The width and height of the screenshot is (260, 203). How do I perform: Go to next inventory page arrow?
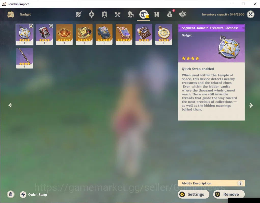pyautogui.click(x=251, y=105)
